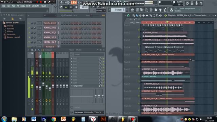This screenshot has width=217, height=122.
Task: Select Current project in browser
Action: coord(12,23)
